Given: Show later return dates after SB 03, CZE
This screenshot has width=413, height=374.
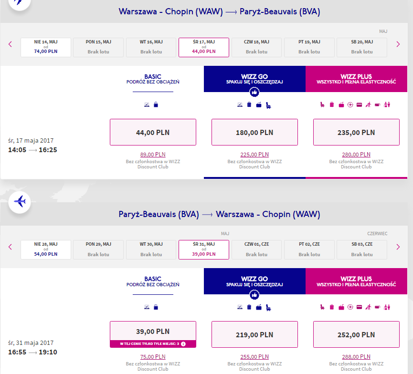Looking at the screenshot, I should click(398, 247).
